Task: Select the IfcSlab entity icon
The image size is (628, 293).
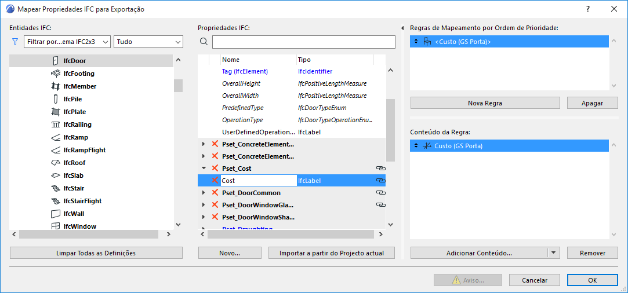Action: point(55,175)
